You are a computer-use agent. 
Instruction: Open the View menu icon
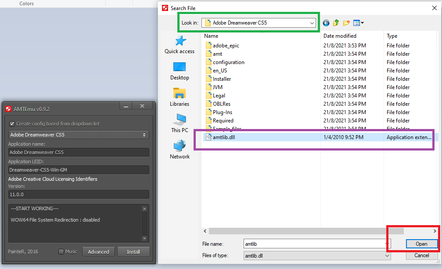coord(358,23)
